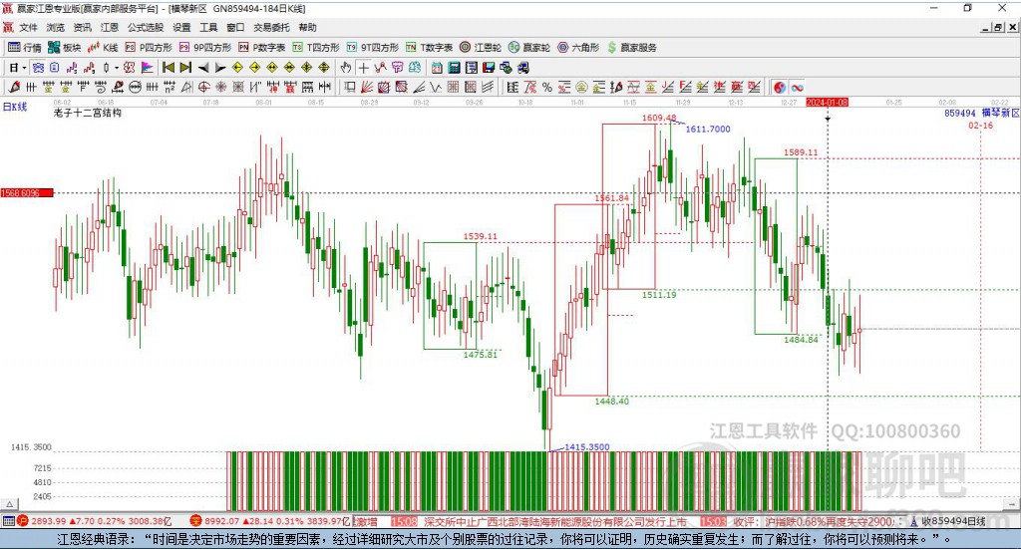The width and height of the screenshot is (1021, 549).
Task: Open 赢家服务 with the dollar icon
Action: [631, 48]
